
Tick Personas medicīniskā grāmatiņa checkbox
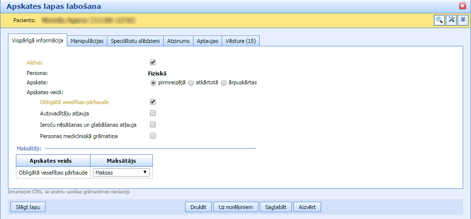(x=153, y=136)
